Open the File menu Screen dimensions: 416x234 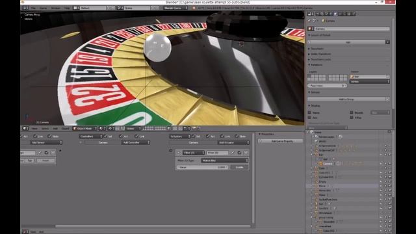click(33, 8)
